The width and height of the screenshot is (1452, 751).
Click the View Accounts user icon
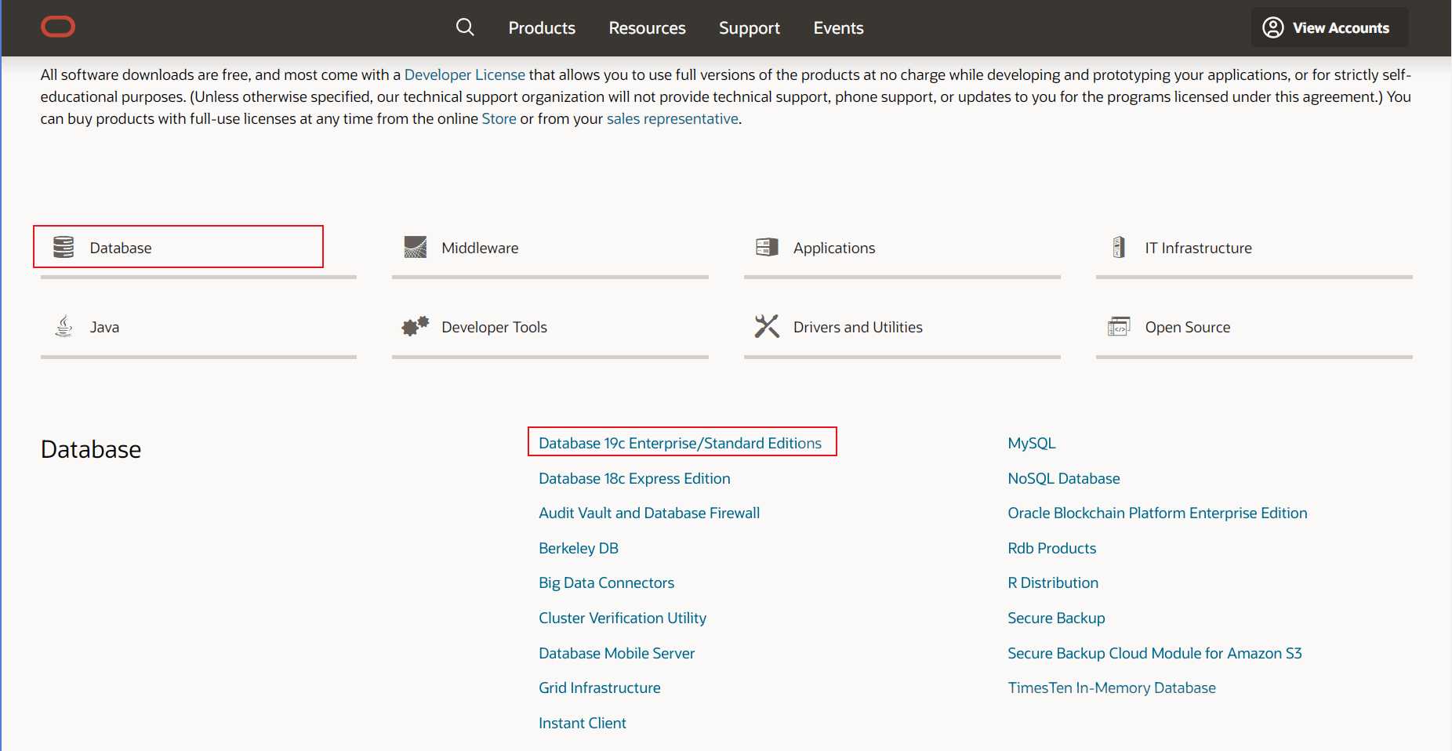1273,27
